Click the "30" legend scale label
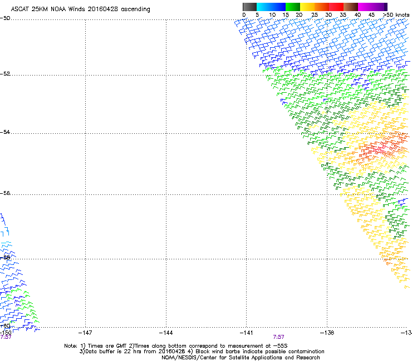412x361 pixels. (328, 14)
